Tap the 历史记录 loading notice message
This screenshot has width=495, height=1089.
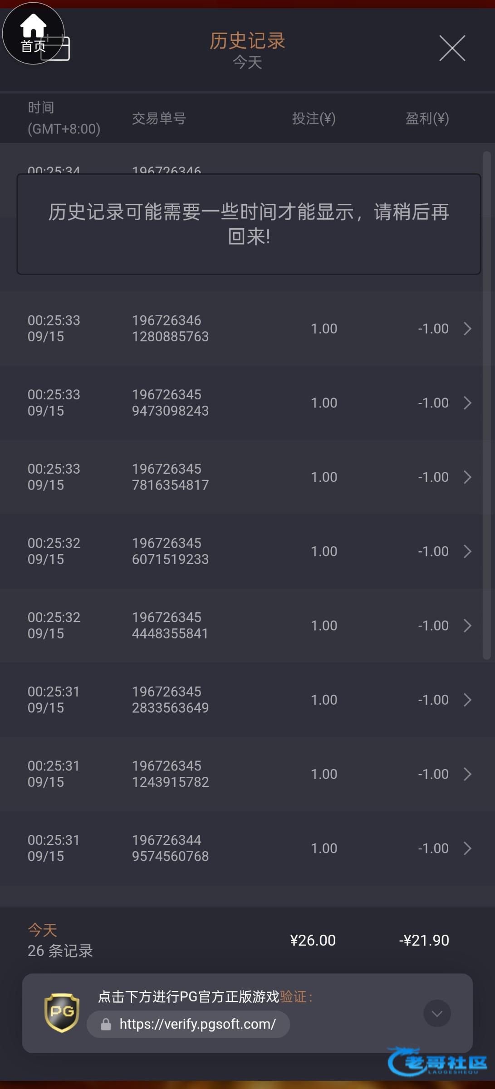click(x=249, y=224)
